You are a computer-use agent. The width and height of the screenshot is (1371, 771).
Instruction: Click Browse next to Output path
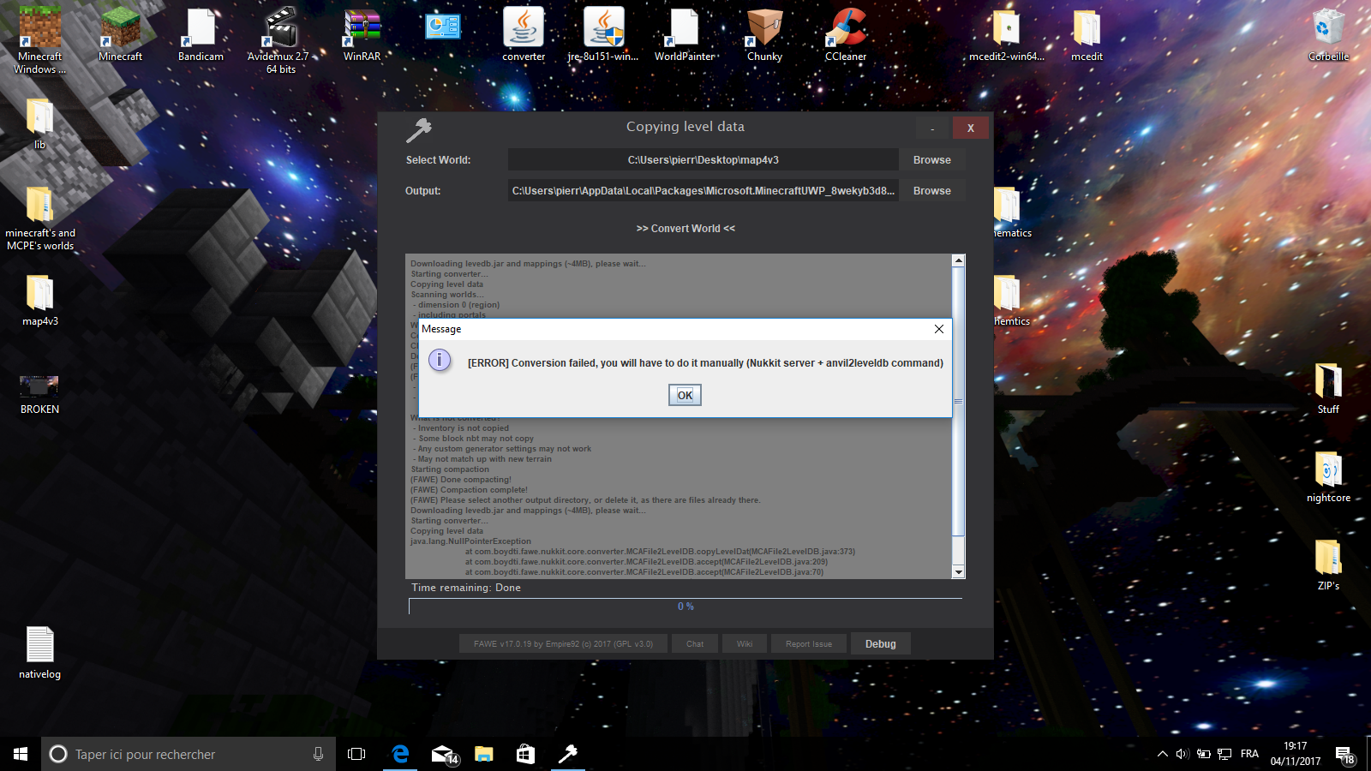pos(931,191)
